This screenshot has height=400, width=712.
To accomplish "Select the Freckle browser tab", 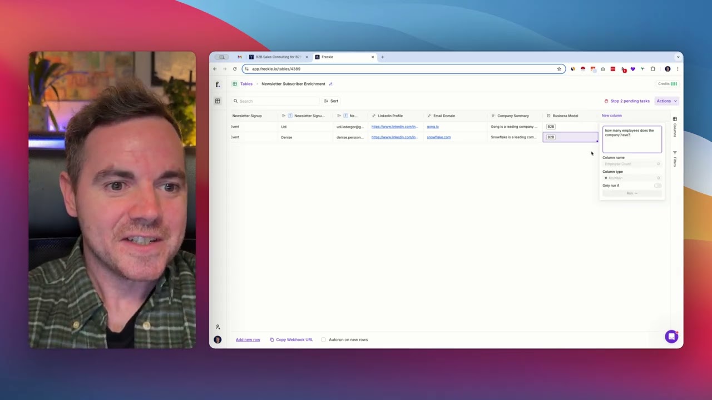I will tap(345, 57).
